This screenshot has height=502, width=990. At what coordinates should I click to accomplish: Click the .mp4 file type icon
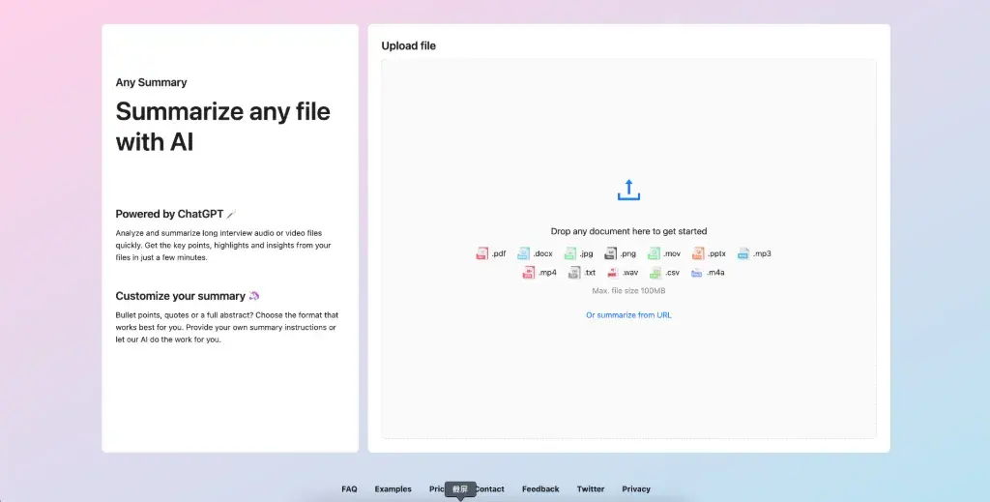click(x=529, y=272)
